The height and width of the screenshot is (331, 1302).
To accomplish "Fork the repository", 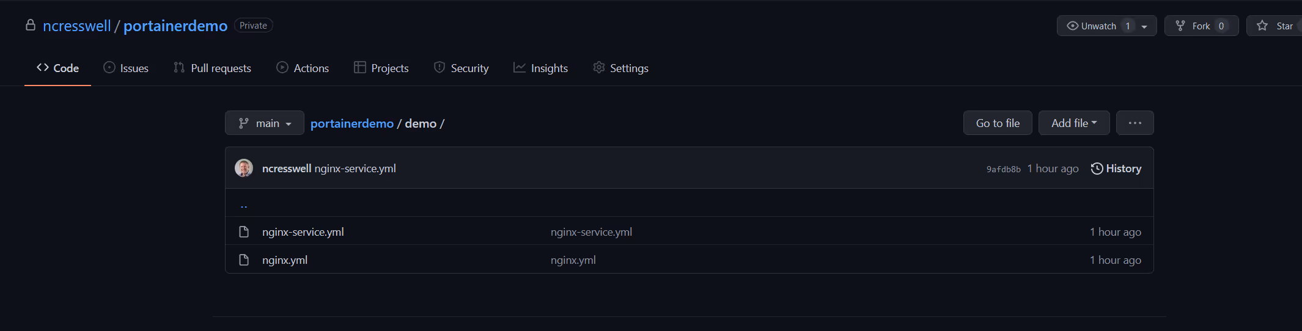I will 1201,26.
